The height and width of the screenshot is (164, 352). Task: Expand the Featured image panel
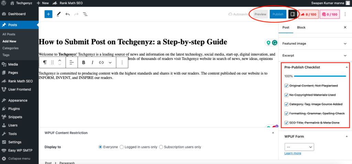(x=315, y=43)
